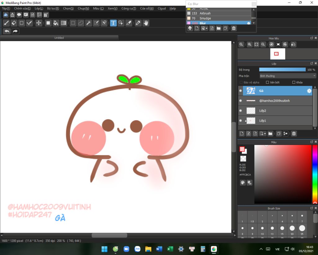Open Word from the taskbar
The width and height of the screenshot is (318, 255).
[159, 249]
